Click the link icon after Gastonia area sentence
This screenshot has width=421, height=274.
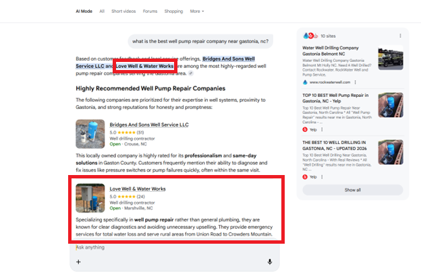(x=191, y=73)
